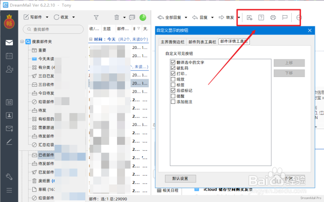Toggle the 标签 checkbox
324x202 pixels.
pyautogui.click(x=173, y=85)
